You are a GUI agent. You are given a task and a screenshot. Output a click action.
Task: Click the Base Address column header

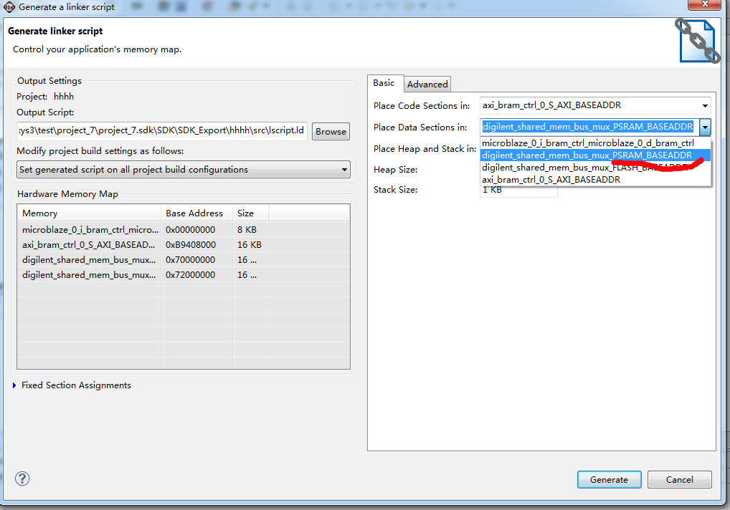point(196,213)
